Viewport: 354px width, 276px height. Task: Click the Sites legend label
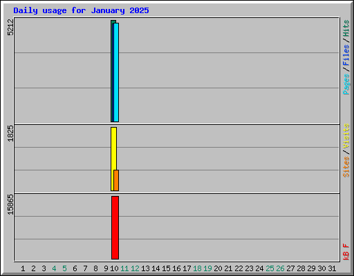click(x=346, y=167)
